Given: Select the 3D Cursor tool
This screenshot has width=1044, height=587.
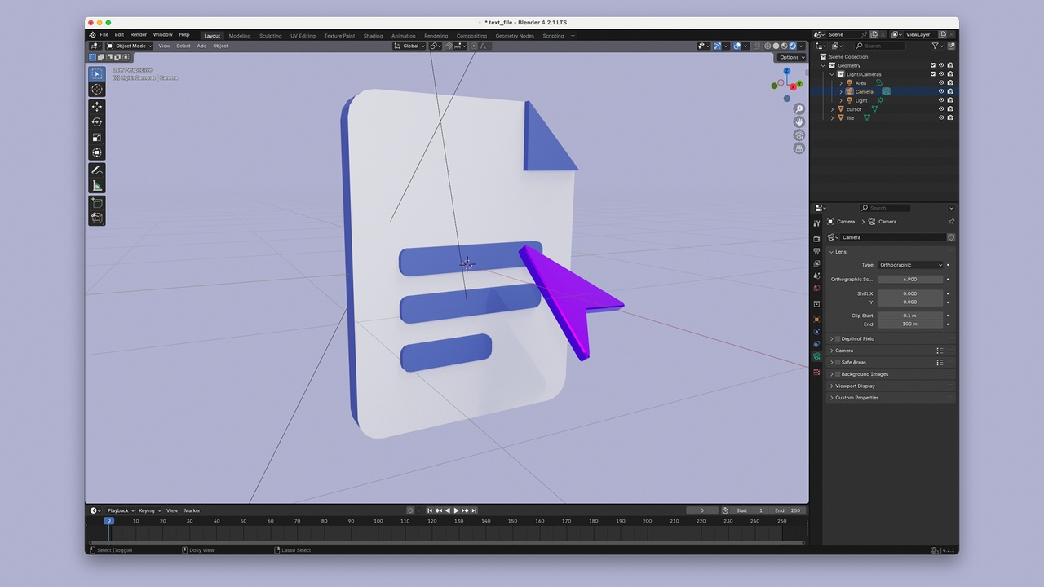Looking at the screenshot, I should click(x=97, y=89).
